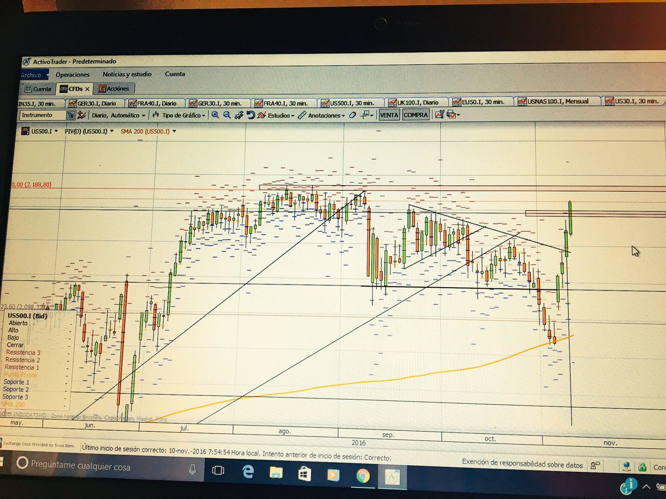Image resolution: width=666 pixels, height=499 pixels.
Task: Select the zoom in tool
Action: [216, 115]
